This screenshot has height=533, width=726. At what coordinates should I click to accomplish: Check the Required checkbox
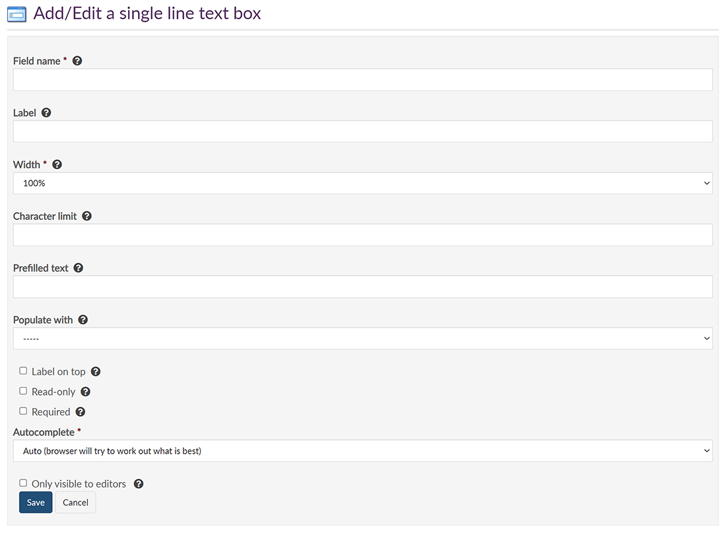click(23, 411)
